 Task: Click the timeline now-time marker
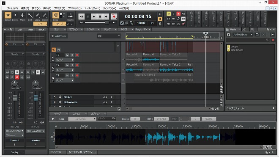(x=205, y=33)
